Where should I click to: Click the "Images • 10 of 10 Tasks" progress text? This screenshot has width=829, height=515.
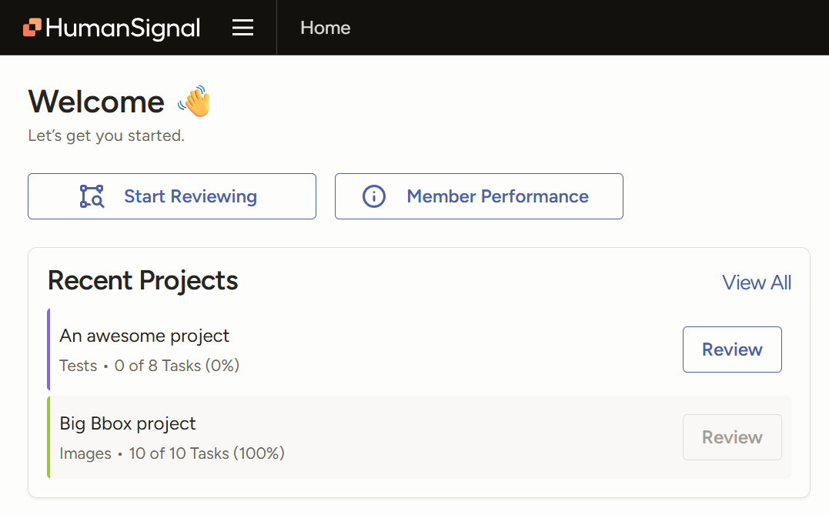pos(172,453)
